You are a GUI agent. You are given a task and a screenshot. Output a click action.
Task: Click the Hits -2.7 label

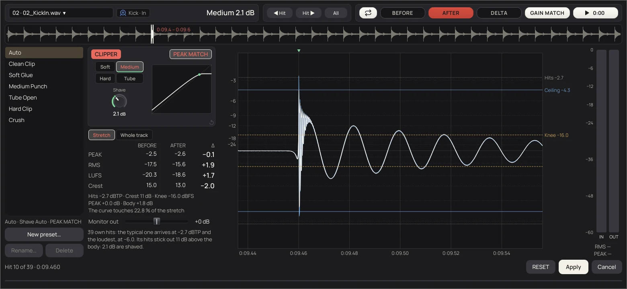(x=554, y=78)
